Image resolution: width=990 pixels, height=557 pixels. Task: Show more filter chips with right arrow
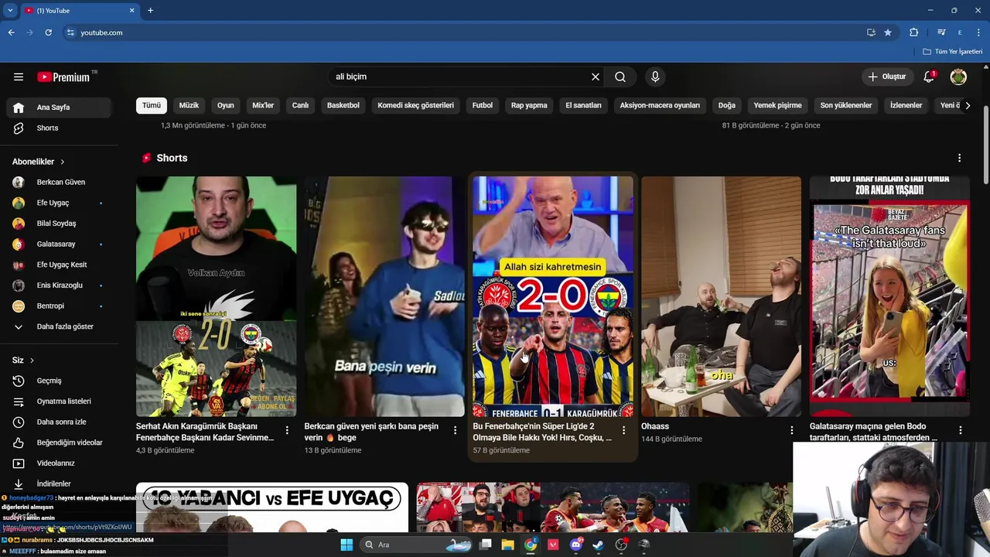pos(968,105)
